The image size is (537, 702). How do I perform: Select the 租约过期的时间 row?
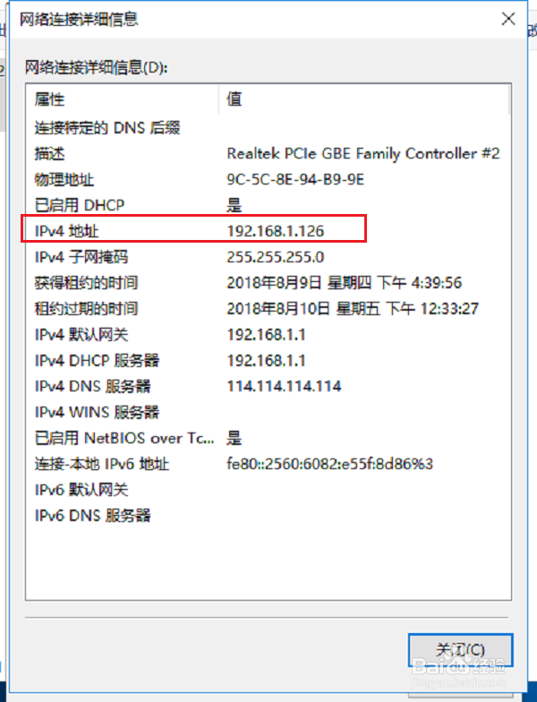[x=268, y=309]
